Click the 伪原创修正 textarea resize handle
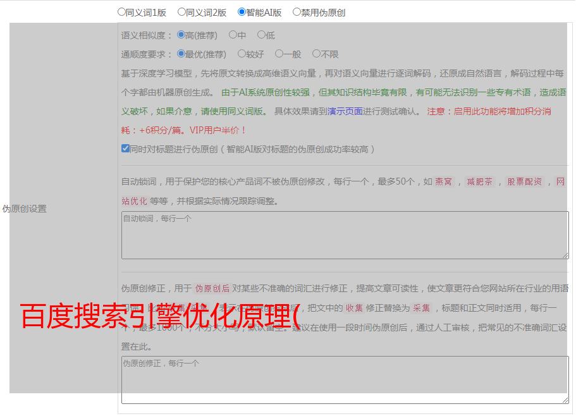Screen dimensions: 576x416 tap(565, 400)
